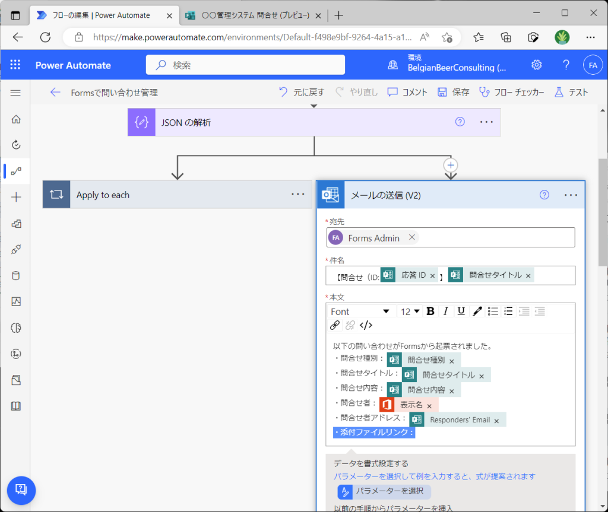Expand the JSON の解析 action card
The image size is (608, 512).
point(314,122)
